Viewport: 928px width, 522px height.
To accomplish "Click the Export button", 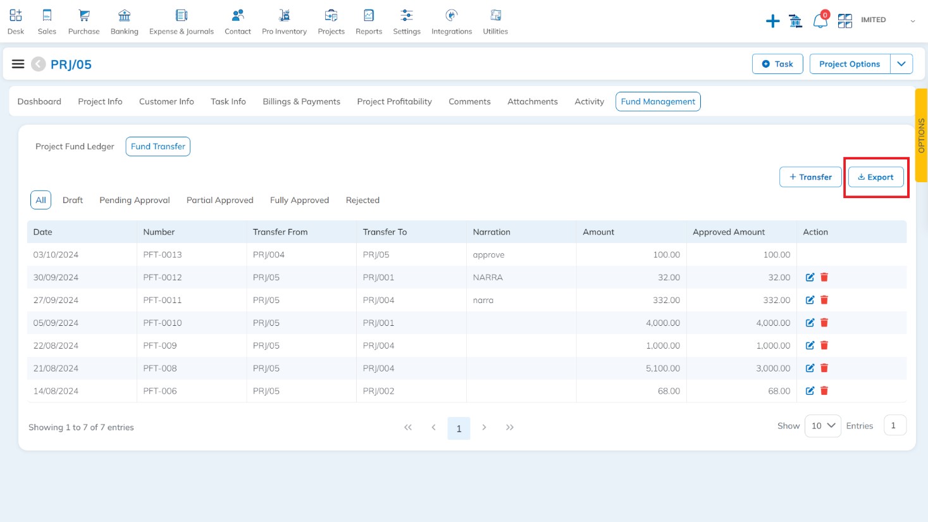I will (x=875, y=177).
